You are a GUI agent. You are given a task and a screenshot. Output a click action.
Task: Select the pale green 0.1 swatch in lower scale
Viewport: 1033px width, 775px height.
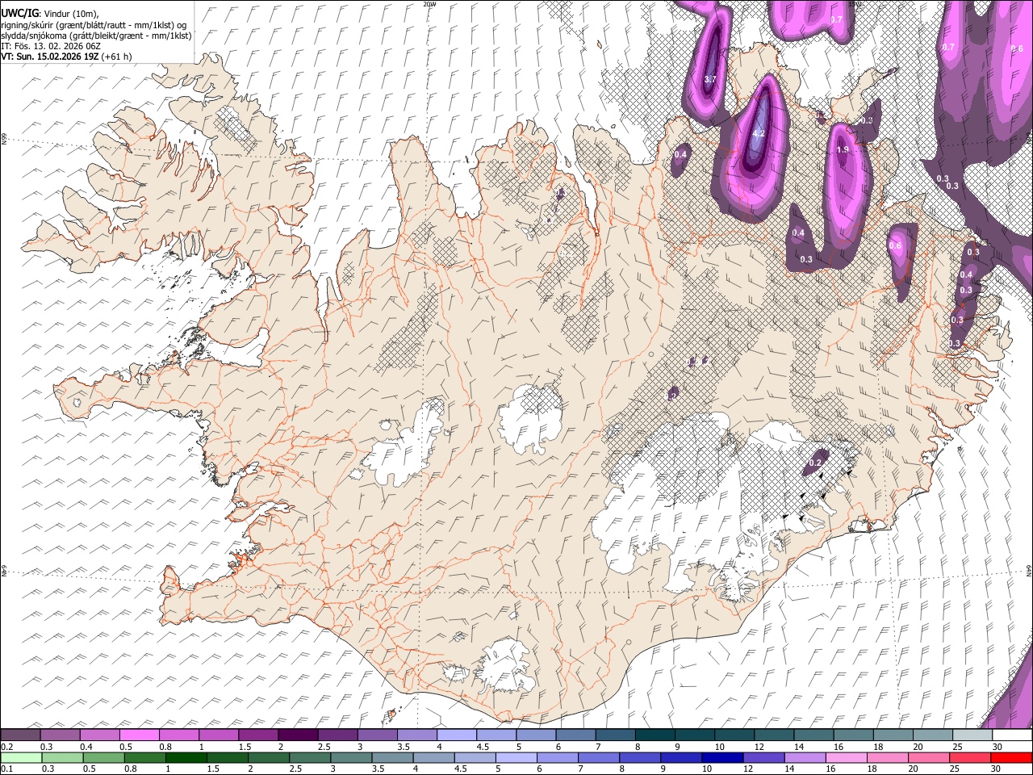tap(20, 758)
